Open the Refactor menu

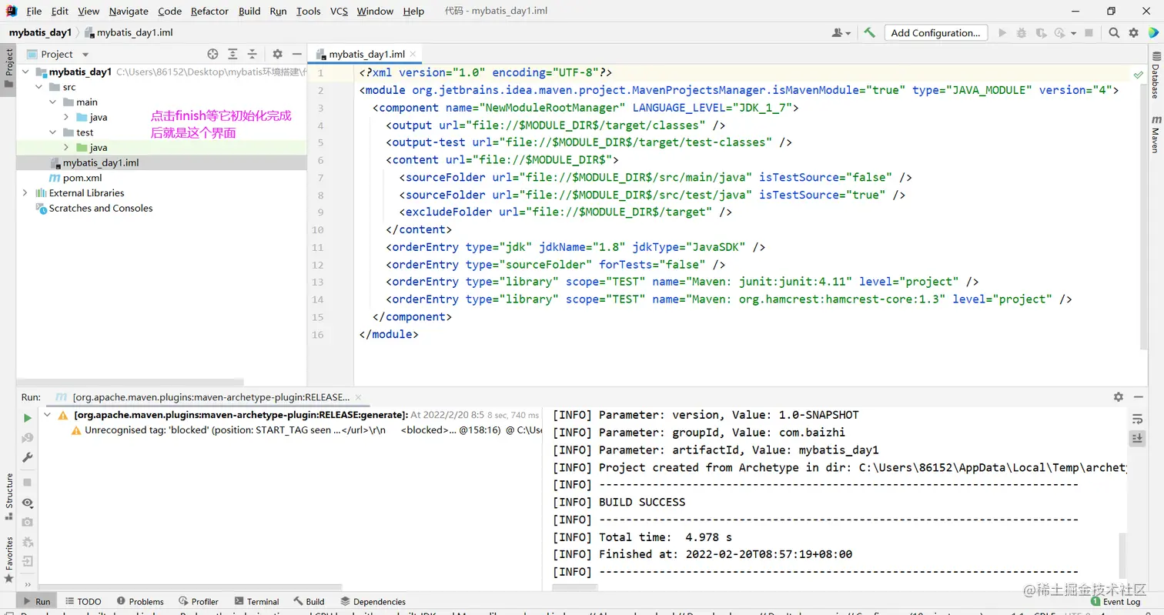209,11
